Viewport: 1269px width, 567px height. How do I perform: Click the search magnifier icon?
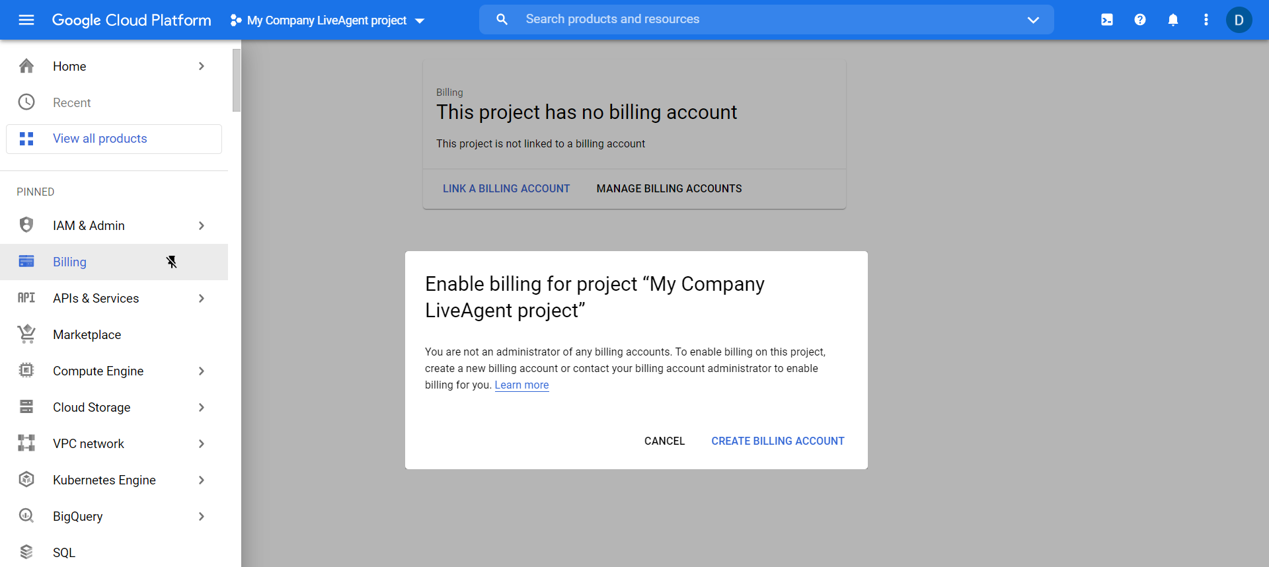click(502, 20)
